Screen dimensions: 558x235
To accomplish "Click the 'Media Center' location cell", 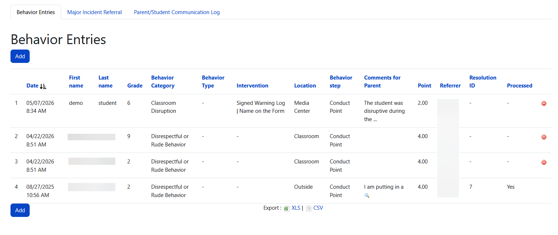I will point(302,107).
